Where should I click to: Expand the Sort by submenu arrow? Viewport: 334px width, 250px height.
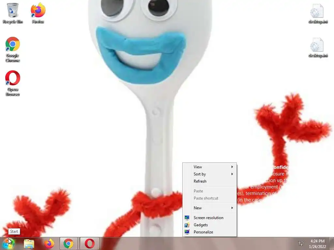point(232,174)
